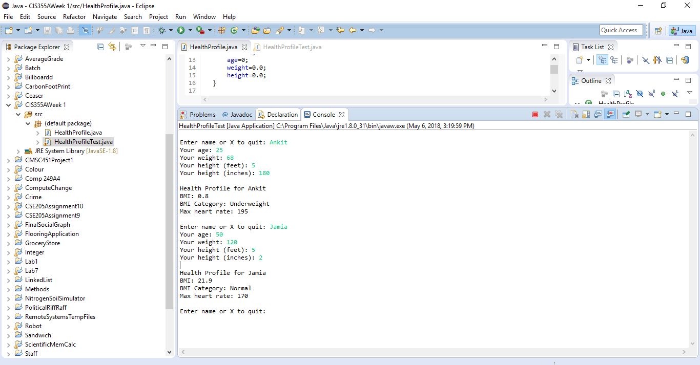Click the New Task icon in Task List

pos(580,60)
